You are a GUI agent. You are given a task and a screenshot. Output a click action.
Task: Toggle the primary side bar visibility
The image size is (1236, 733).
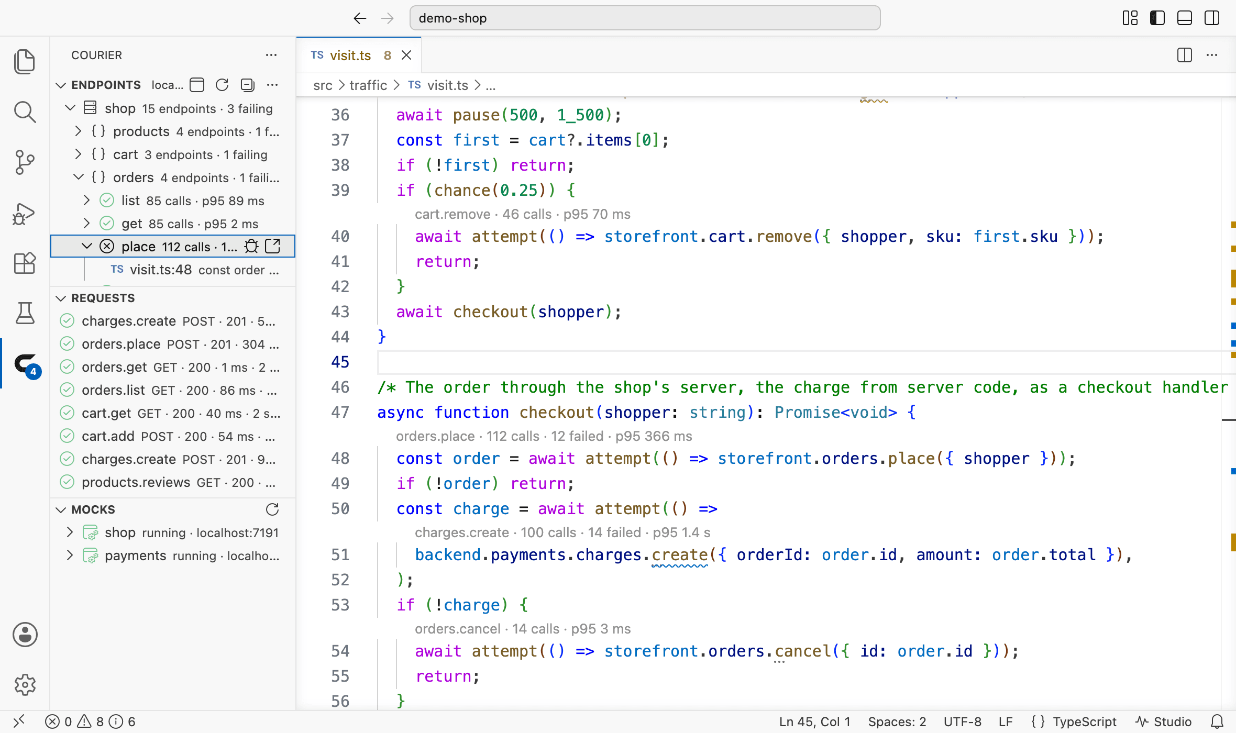(1157, 18)
